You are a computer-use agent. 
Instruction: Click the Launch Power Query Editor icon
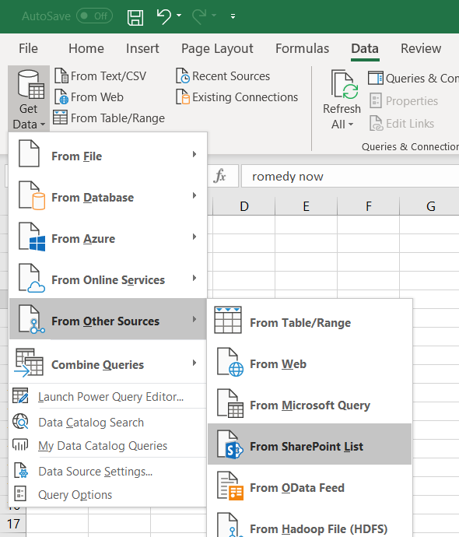coord(20,396)
